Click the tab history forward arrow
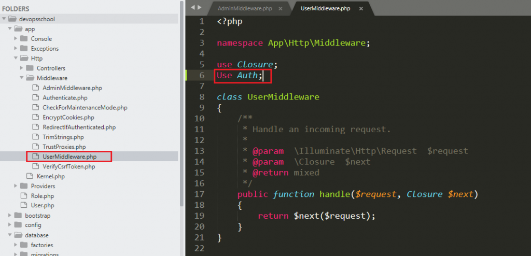This screenshot has width=531, height=256. point(200,8)
